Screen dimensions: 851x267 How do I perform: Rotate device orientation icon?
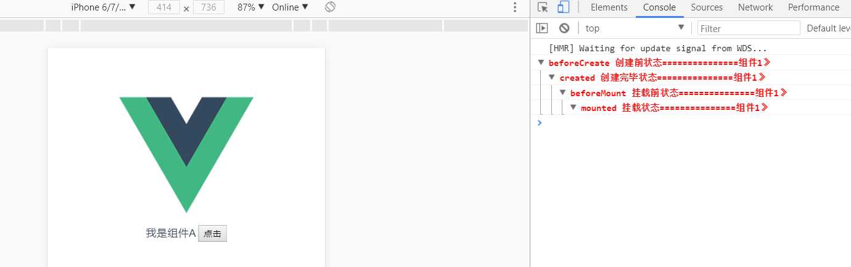330,7
